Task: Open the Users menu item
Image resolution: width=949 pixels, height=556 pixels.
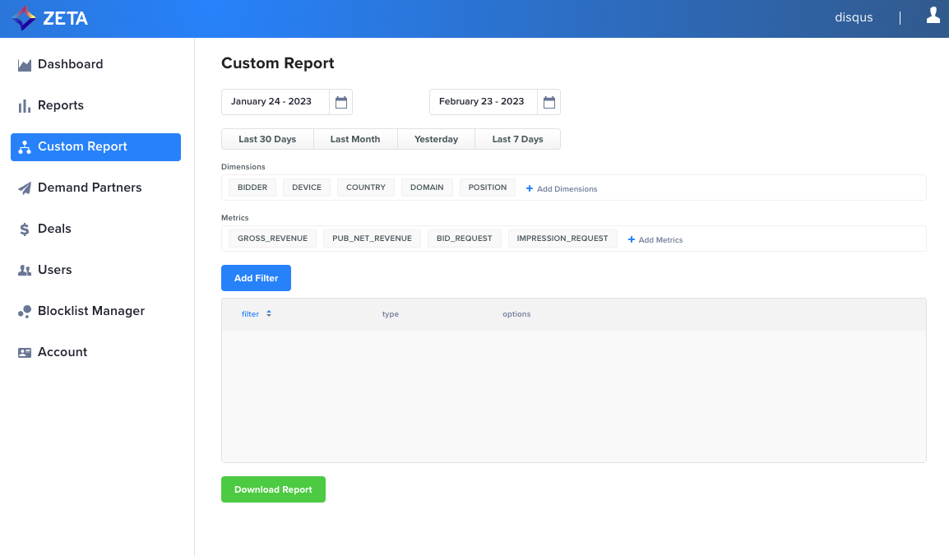Action: coord(54,270)
